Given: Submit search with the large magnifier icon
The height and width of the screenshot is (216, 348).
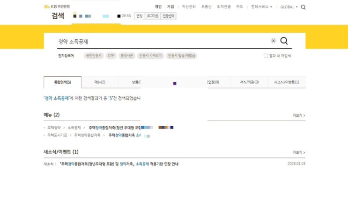Looking at the screenshot, I should coord(284,41).
